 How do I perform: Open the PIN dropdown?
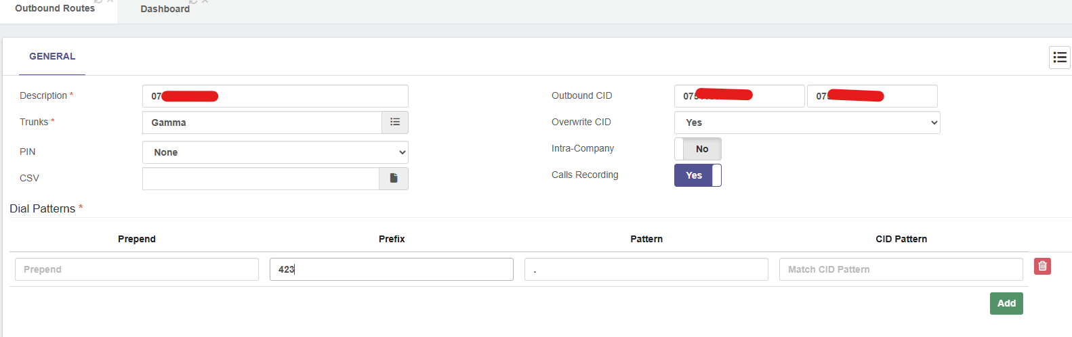[275, 152]
